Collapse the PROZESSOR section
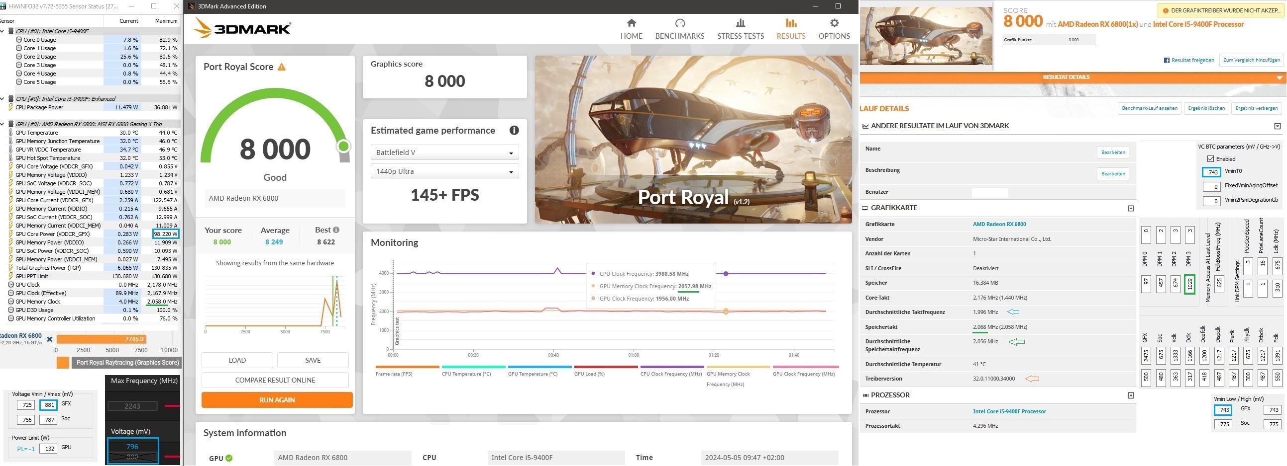 [1131, 395]
